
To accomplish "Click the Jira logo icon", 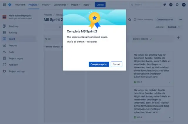I will pyautogui.click(x=10, y=5).
